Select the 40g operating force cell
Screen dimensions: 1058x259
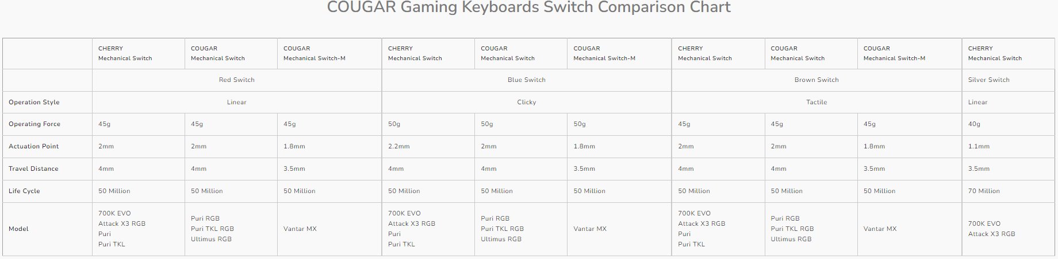click(x=974, y=124)
